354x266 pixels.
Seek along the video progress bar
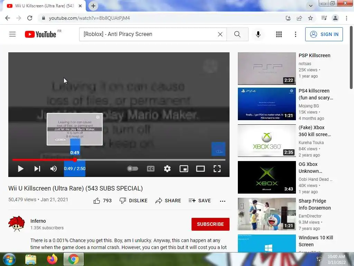point(119,160)
